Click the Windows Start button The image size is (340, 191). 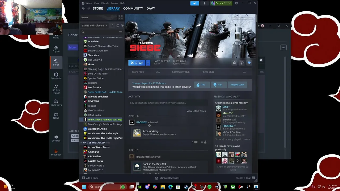tap(84, 187)
